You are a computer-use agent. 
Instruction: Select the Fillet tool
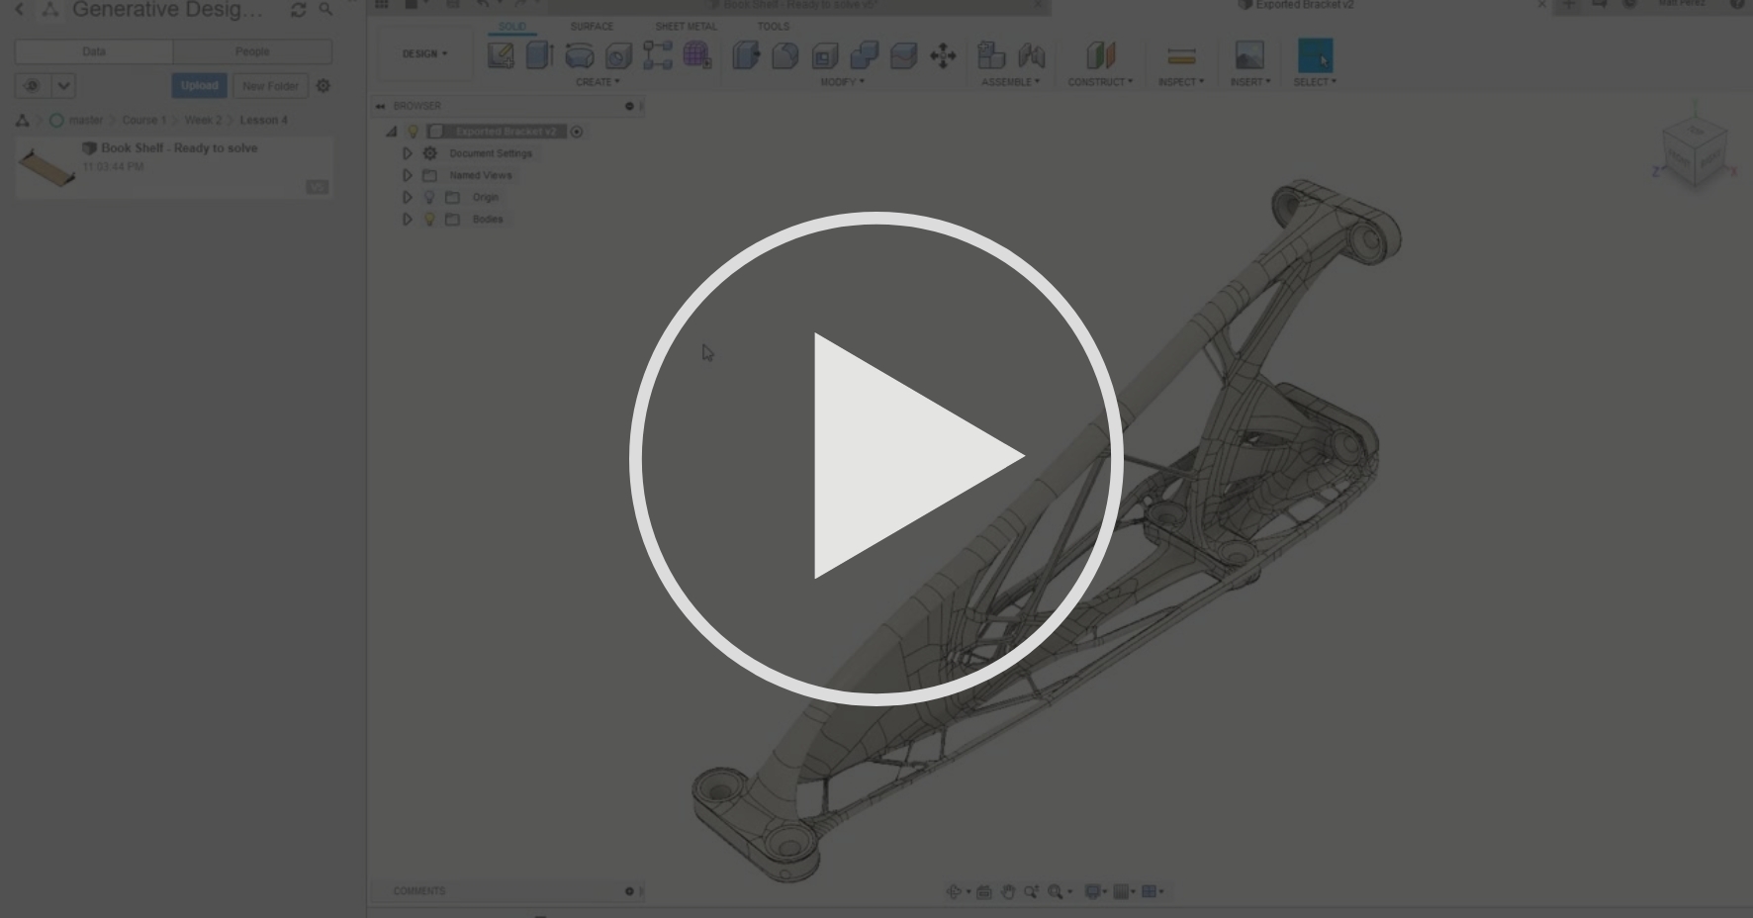point(785,55)
